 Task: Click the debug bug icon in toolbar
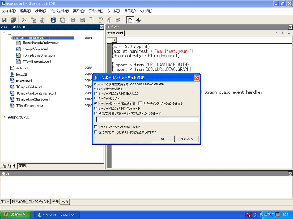pos(139,20)
